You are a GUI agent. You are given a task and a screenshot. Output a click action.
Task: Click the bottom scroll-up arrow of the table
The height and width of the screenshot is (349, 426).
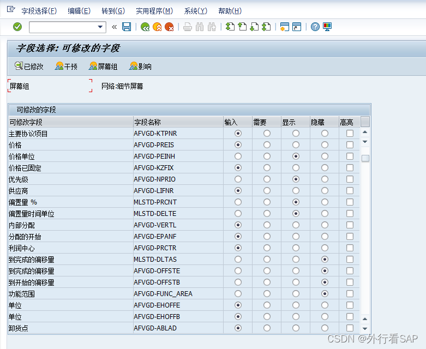[x=365, y=319]
